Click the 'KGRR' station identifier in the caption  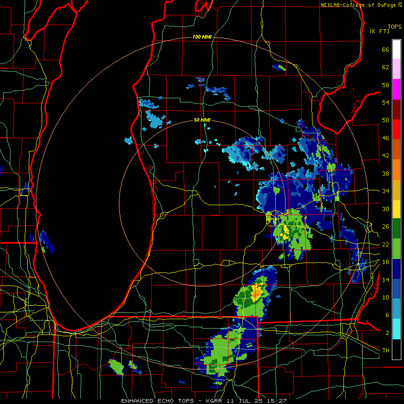pos(215,401)
